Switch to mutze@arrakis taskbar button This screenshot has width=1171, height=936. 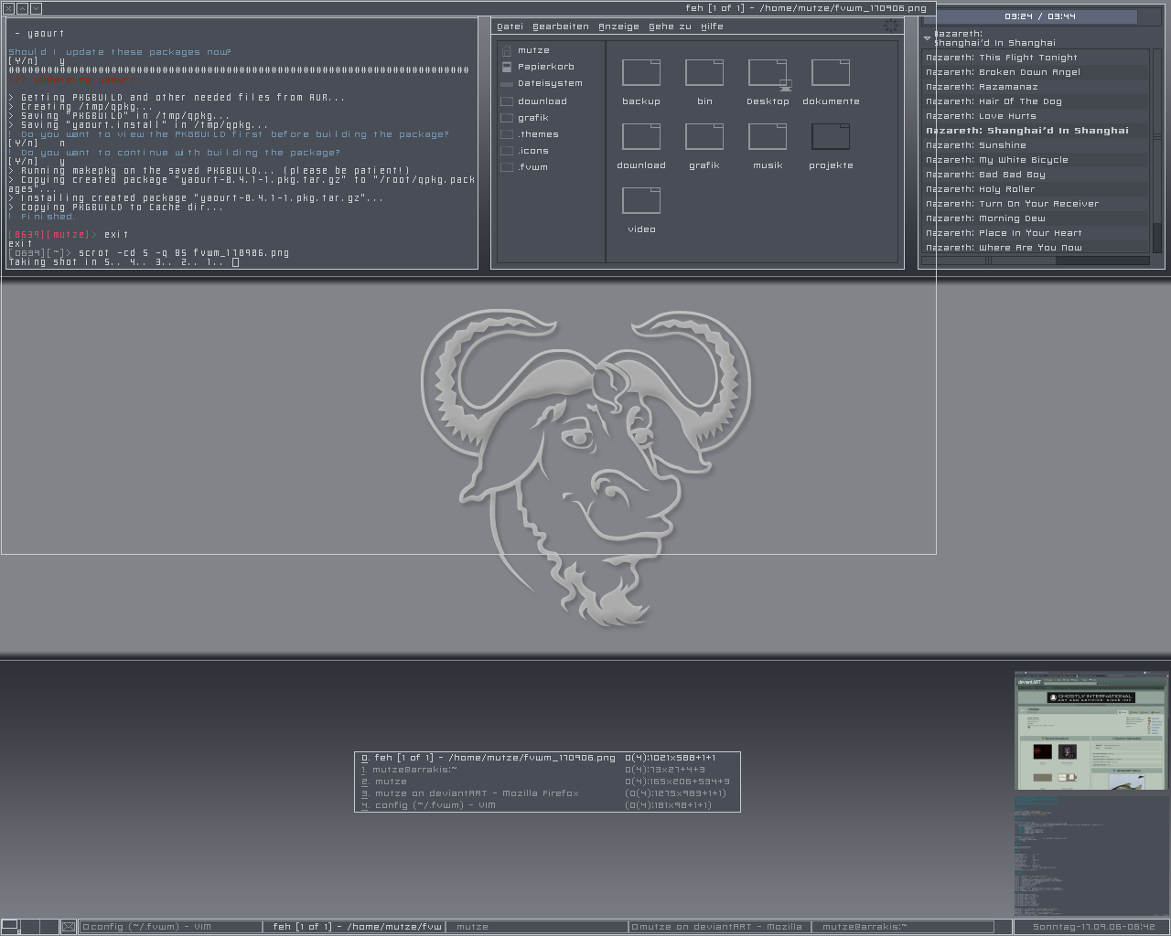point(902,927)
